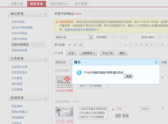Viewport: 168px width, 124px height.
Task: Collapse the 商品管理 section arrow
Action: pyautogui.click(x=45, y=14)
